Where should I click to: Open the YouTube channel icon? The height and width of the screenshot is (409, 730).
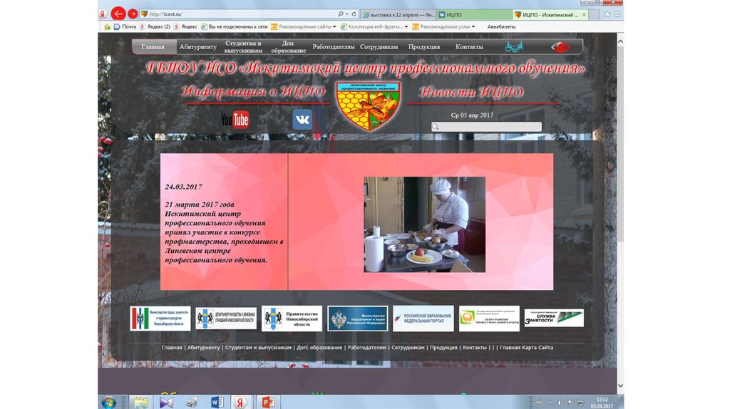tap(235, 120)
